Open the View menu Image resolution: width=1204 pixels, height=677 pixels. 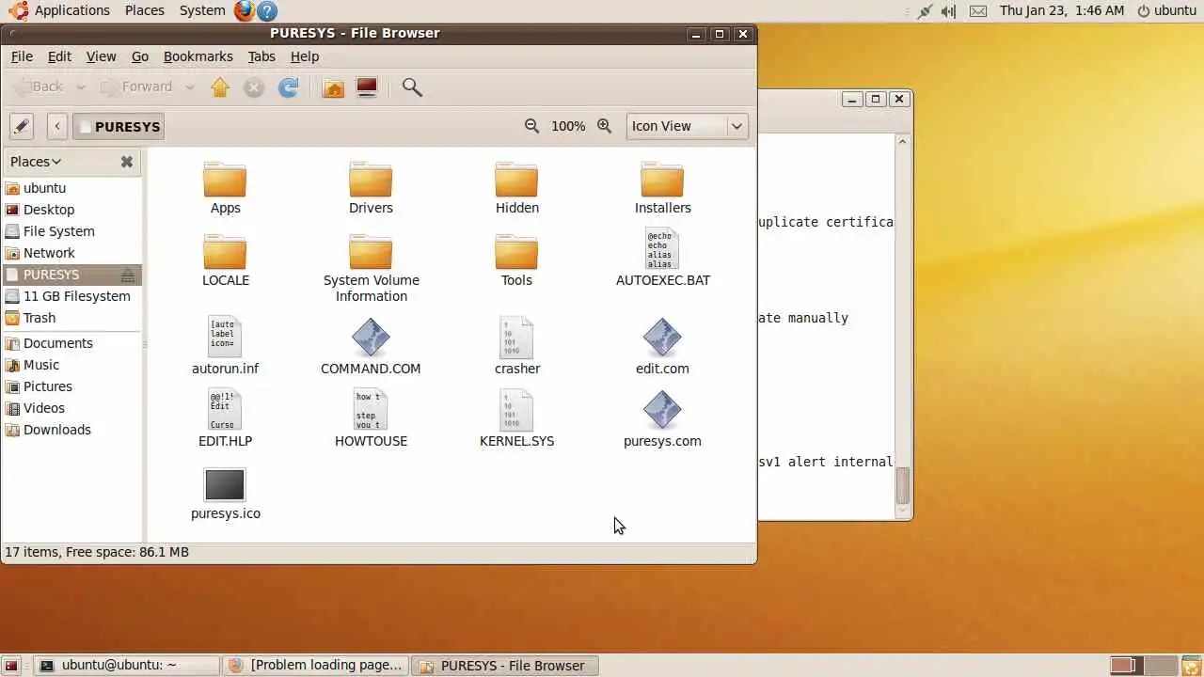pyautogui.click(x=102, y=56)
